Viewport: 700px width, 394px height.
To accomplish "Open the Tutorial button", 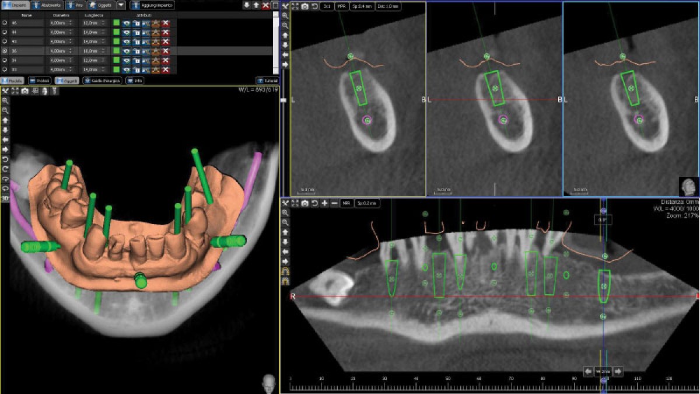I will pos(267,81).
